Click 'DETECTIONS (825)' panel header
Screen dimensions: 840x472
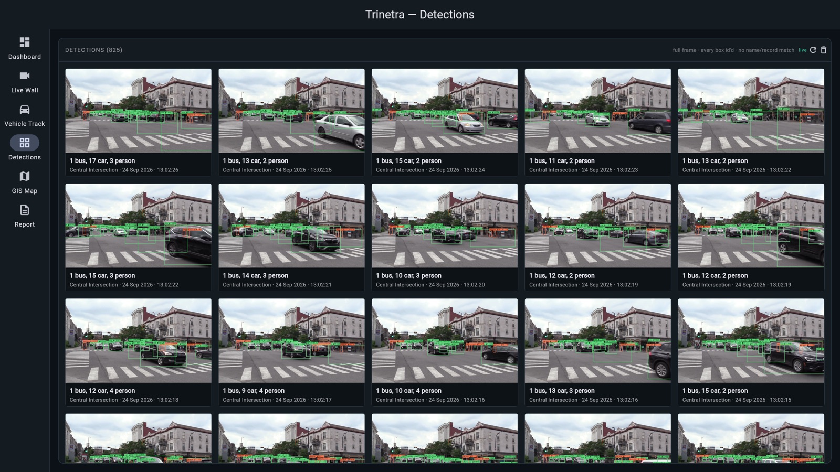94,50
